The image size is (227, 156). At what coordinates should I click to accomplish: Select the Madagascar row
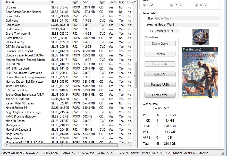tap(69, 125)
